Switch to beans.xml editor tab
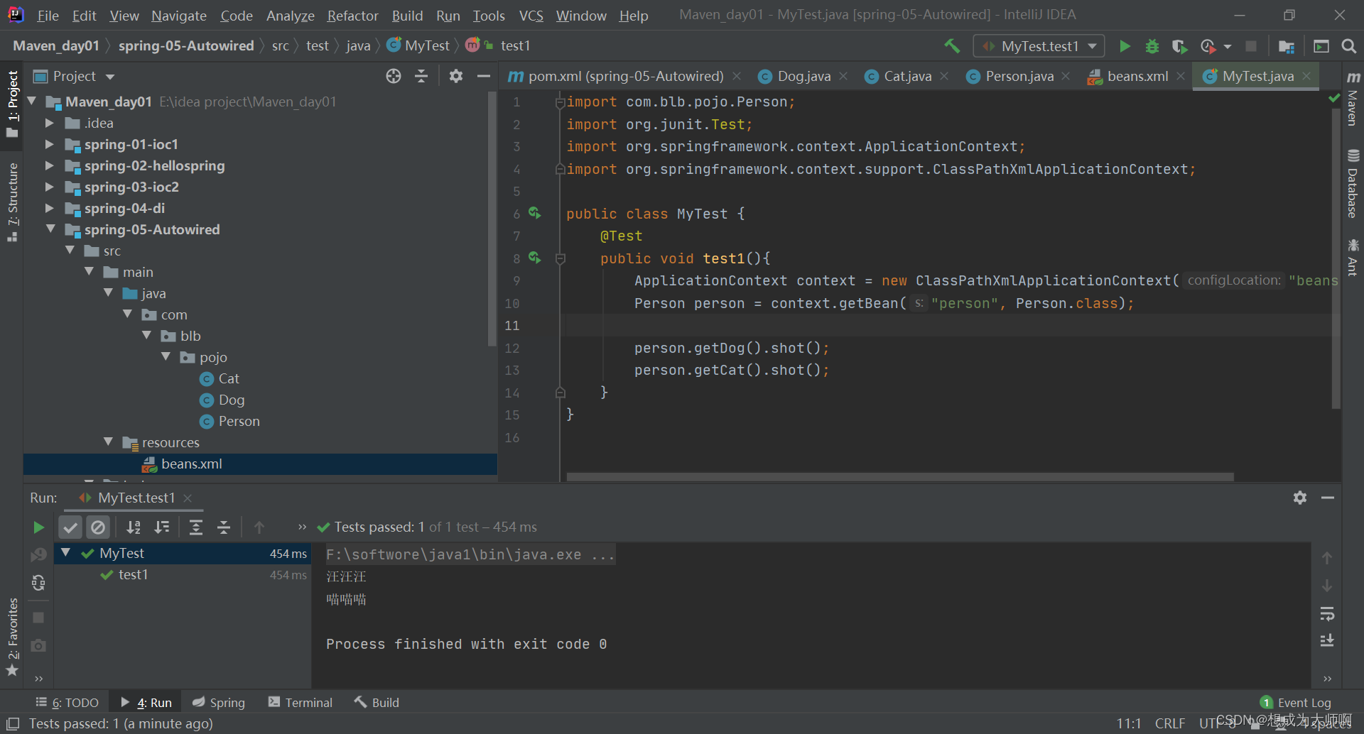This screenshot has height=734, width=1364. click(1137, 76)
